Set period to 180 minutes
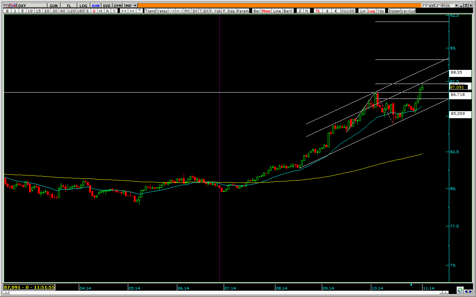This screenshot has height=297, width=476. coord(80,11)
